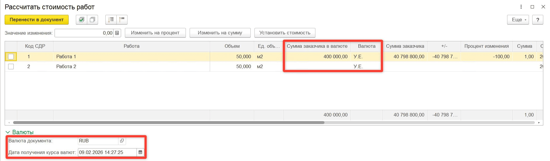Tick the checkbox for Работа 1
The width and height of the screenshot is (550, 161).
[11, 56]
